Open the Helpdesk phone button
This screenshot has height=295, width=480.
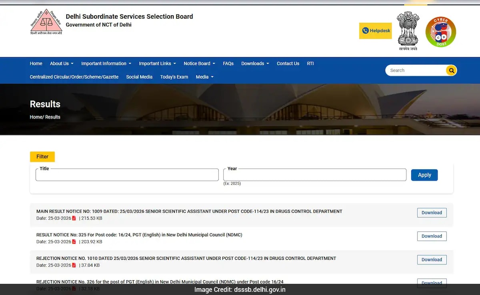coord(375,31)
